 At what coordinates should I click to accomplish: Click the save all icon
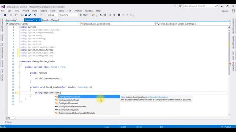(x=30, y=15)
